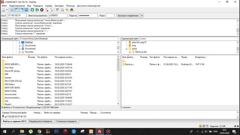Switch to Успешные передачи tab
240x135 pixels.
[67, 121]
